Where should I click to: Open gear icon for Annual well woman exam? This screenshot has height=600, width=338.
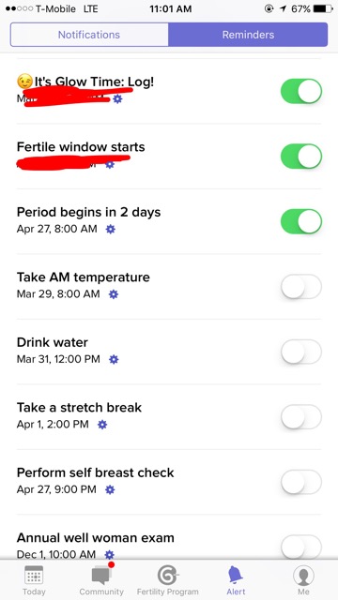pos(110,554)
